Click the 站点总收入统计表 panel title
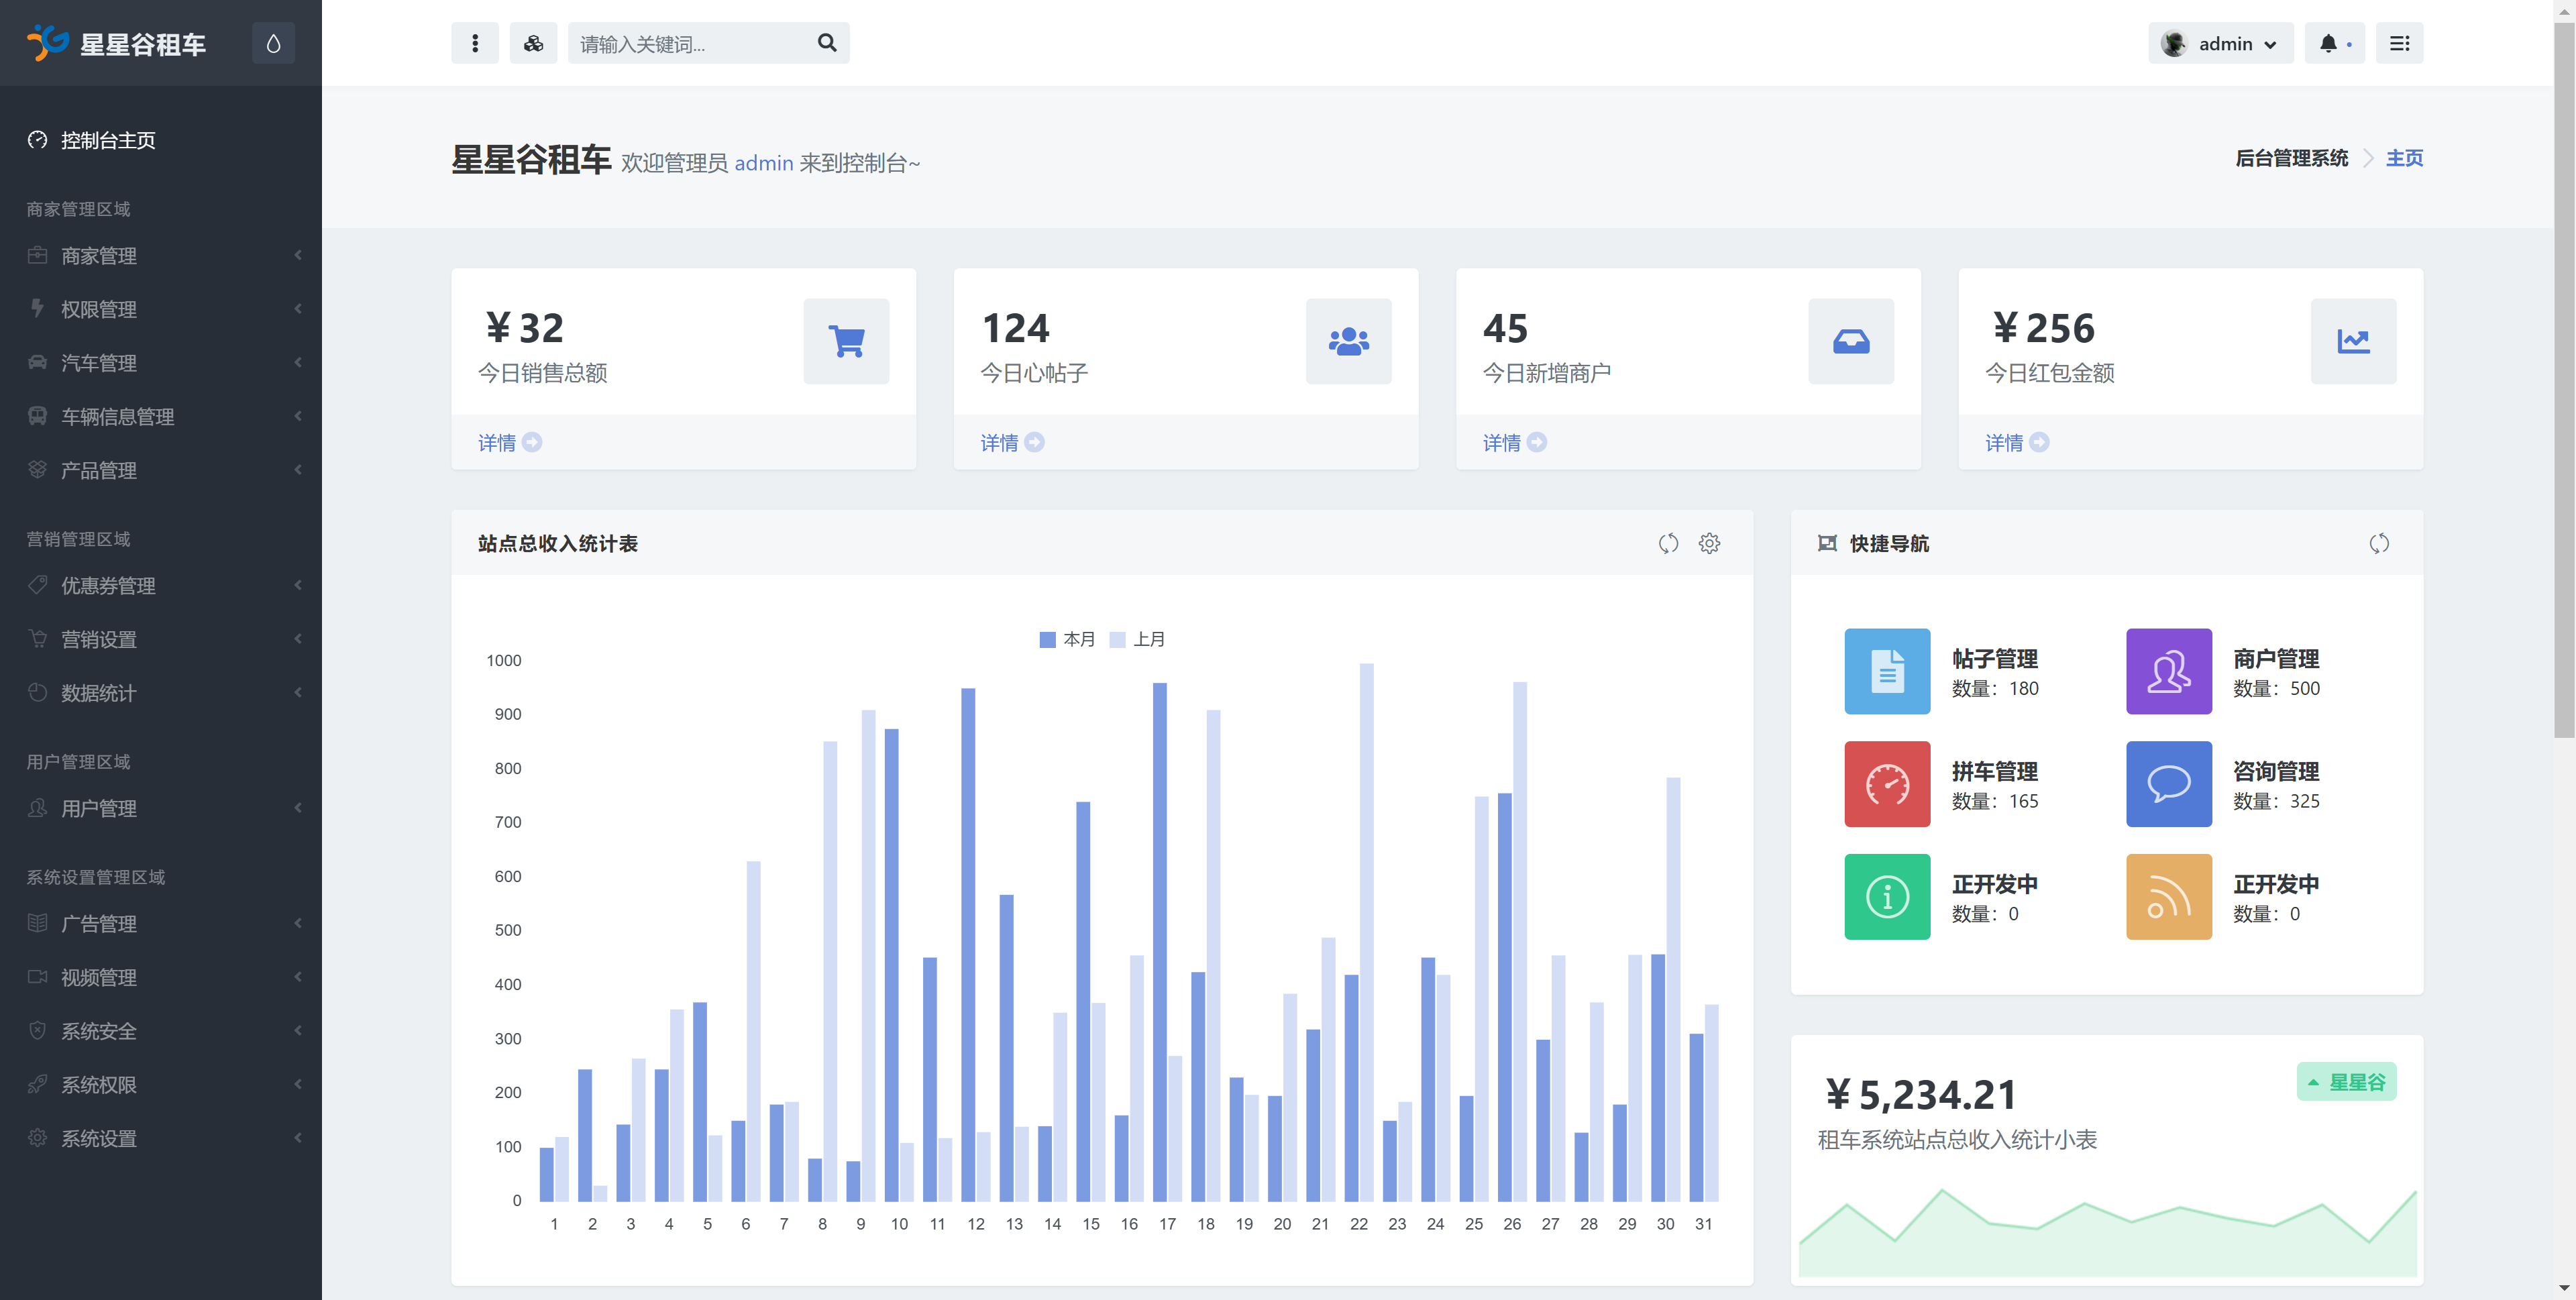 557,543
